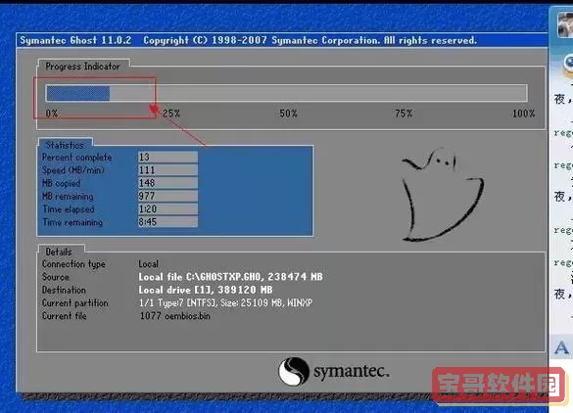This screenshot has width=573, height=413.
Task: Click the Source label
Action: [x=55, y=277]
